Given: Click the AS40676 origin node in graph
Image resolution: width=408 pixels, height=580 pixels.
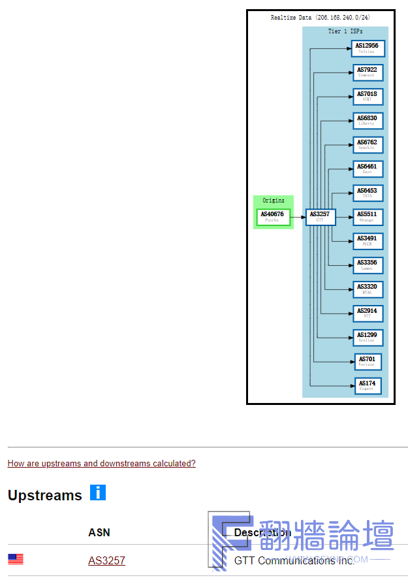Looking at the screenshot, I should (273, 217).
